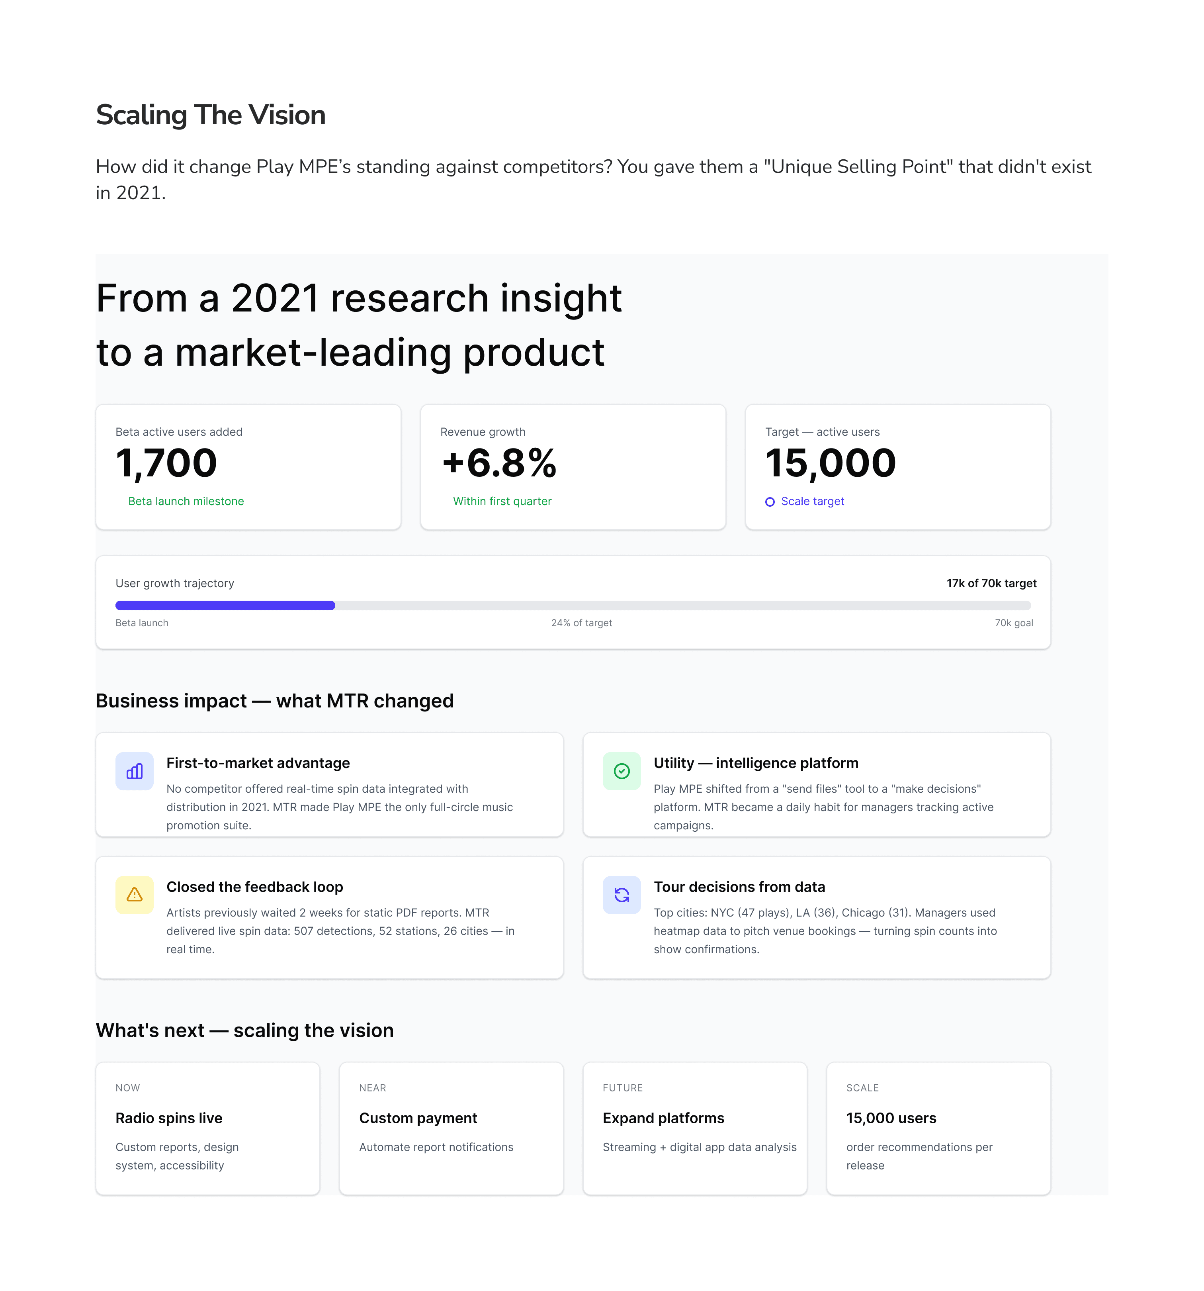
Task: Open the FUTURE Expand platforms card
Action: pyautogui.click(x=694, y=1128)
